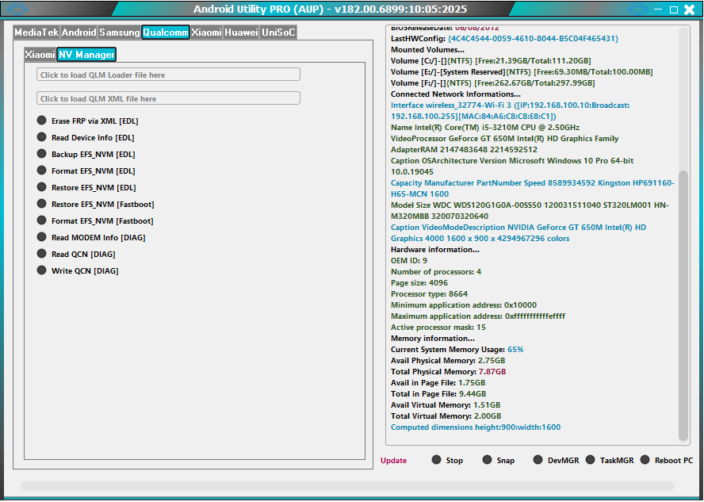Click the Stop radio button
Image resolution: width=704 pixels, height=502 pixels.
447,460
